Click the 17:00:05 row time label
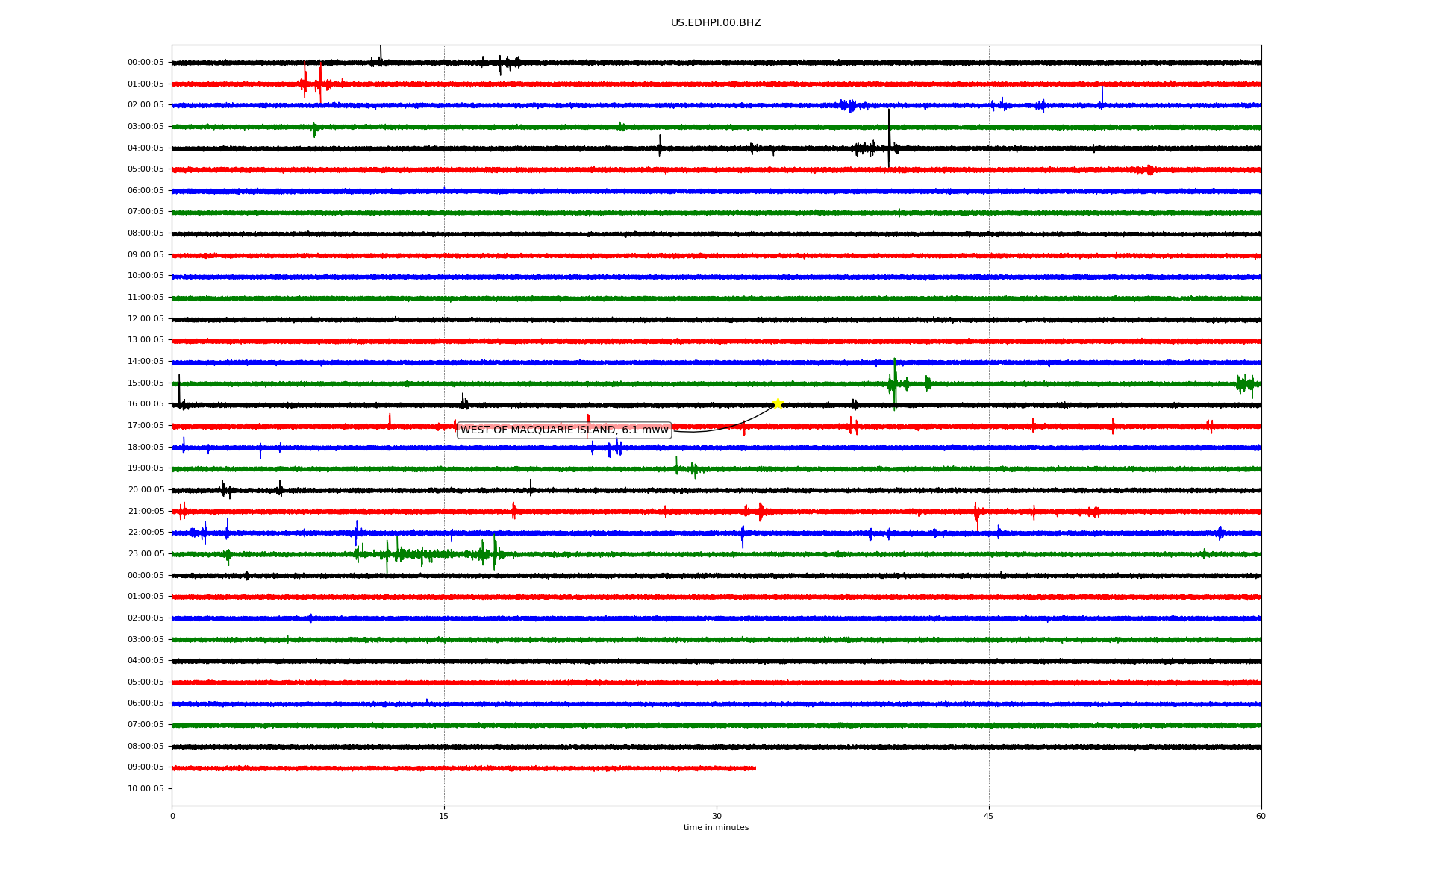The height and width of the screenshot is (895, 1433). (146, 426)
